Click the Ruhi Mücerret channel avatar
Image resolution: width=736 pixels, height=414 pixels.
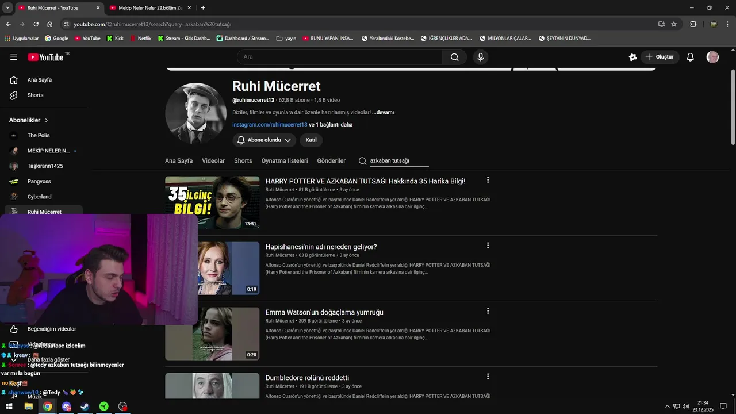(x=195, y=113)
